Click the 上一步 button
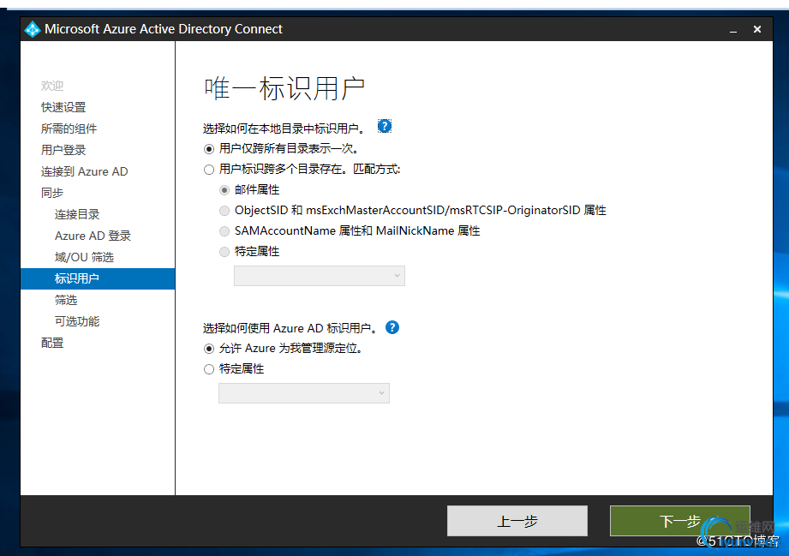 (517, 521)
